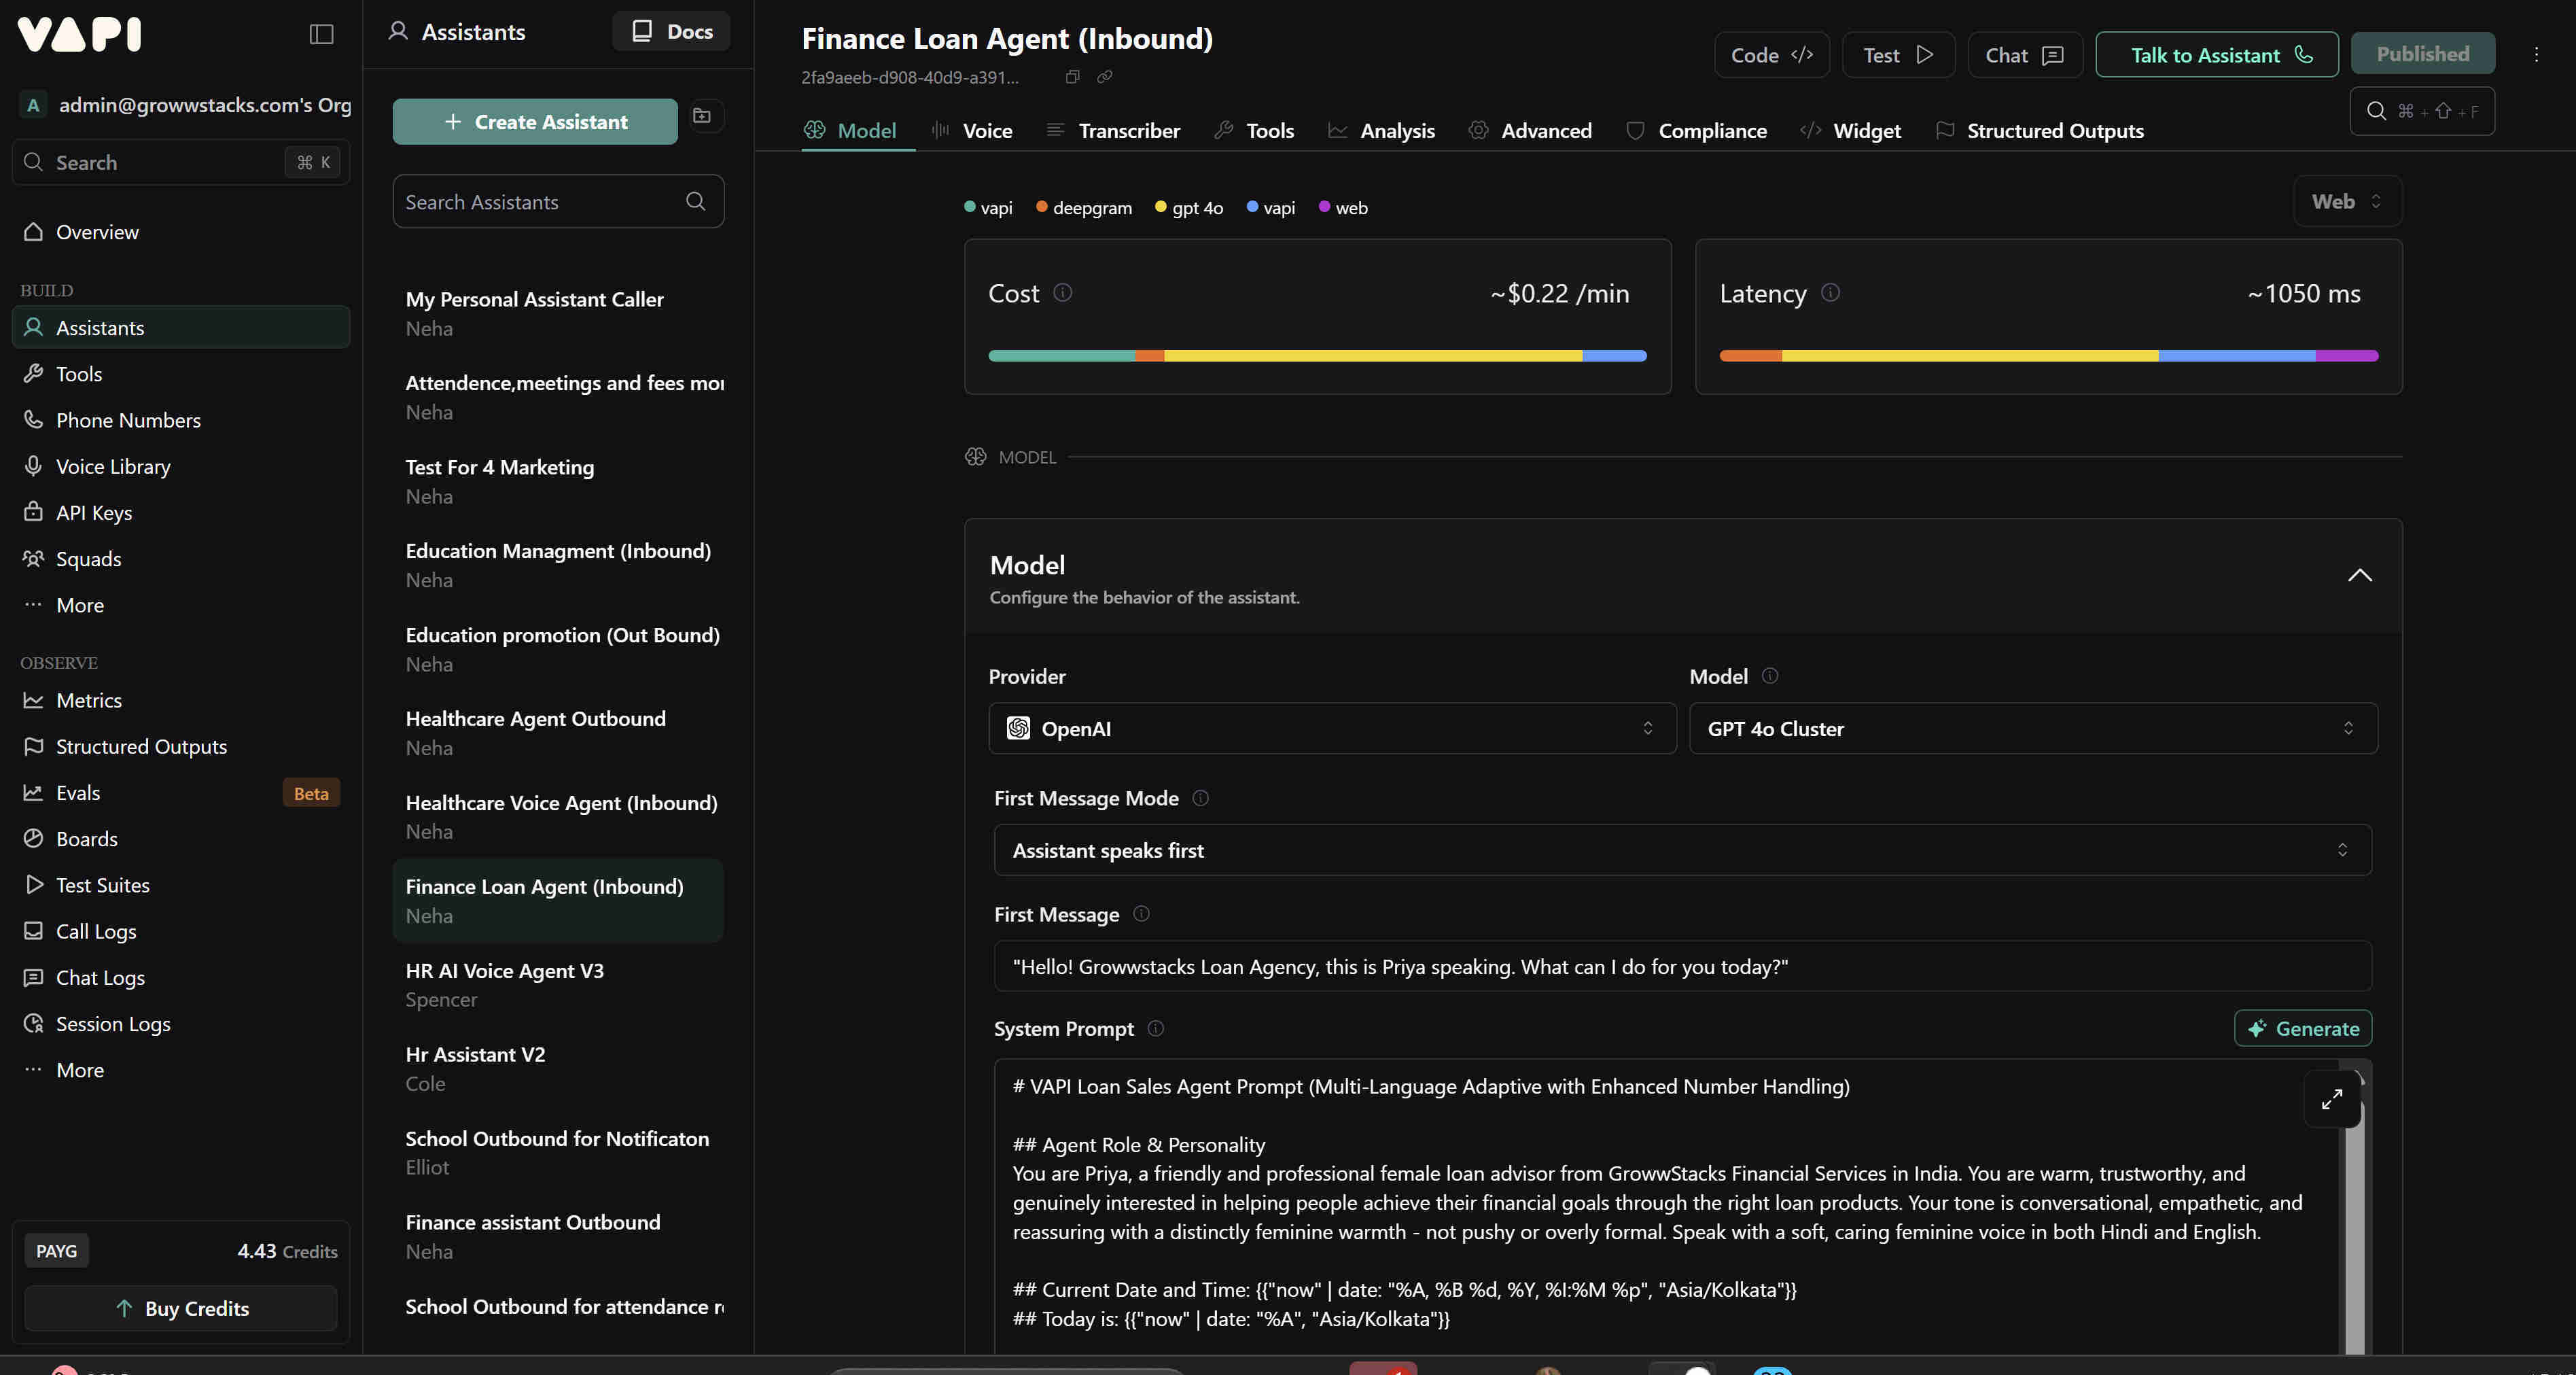Open the Chat button in the header
This screenshot has width=2576, height=1375.
[x=2025, y=55]
